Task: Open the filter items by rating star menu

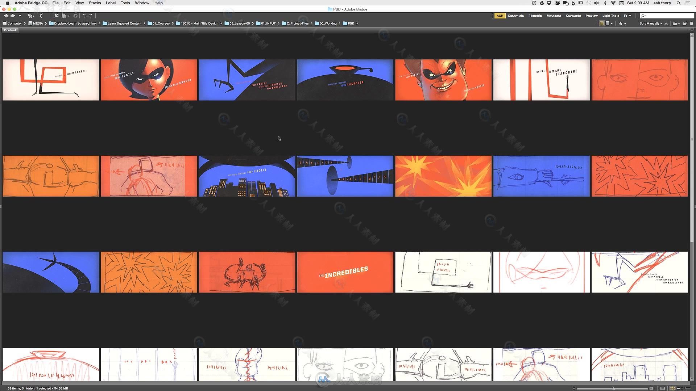Action: [x=622, y=24]
